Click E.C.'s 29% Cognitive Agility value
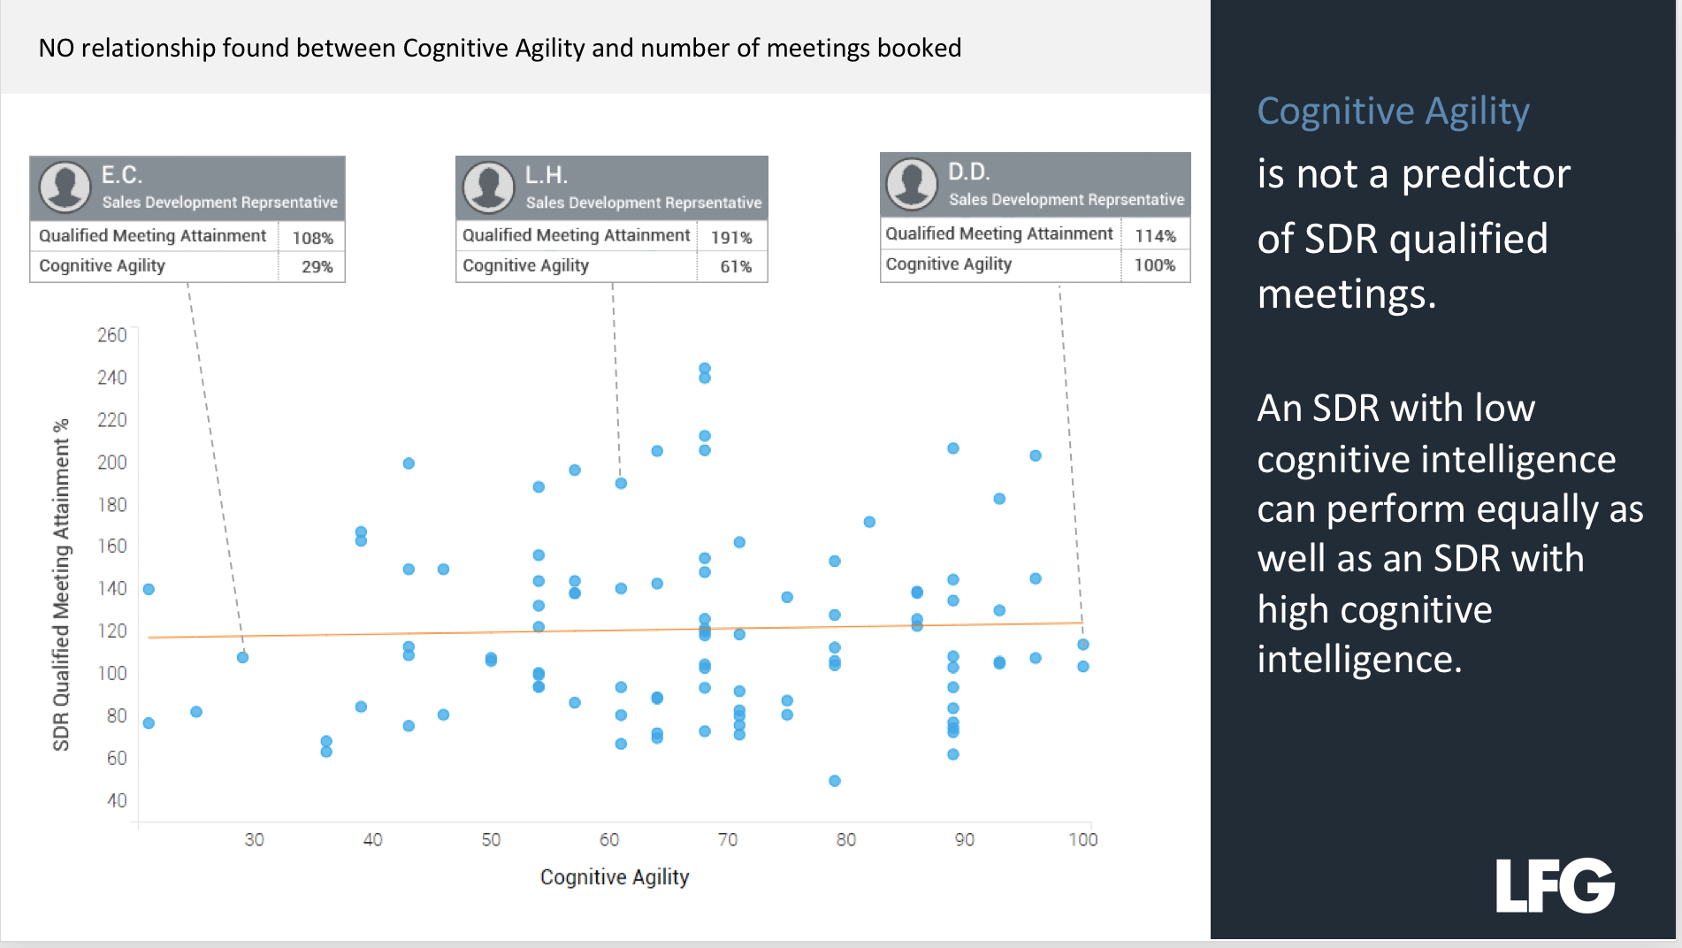 pos(317,267)
